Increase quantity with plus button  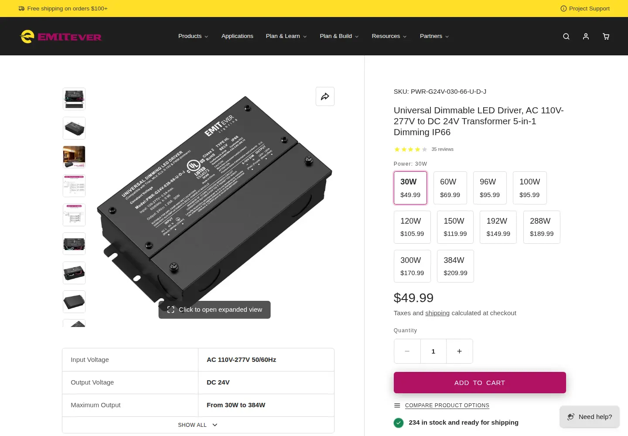[x=459, y=351]
